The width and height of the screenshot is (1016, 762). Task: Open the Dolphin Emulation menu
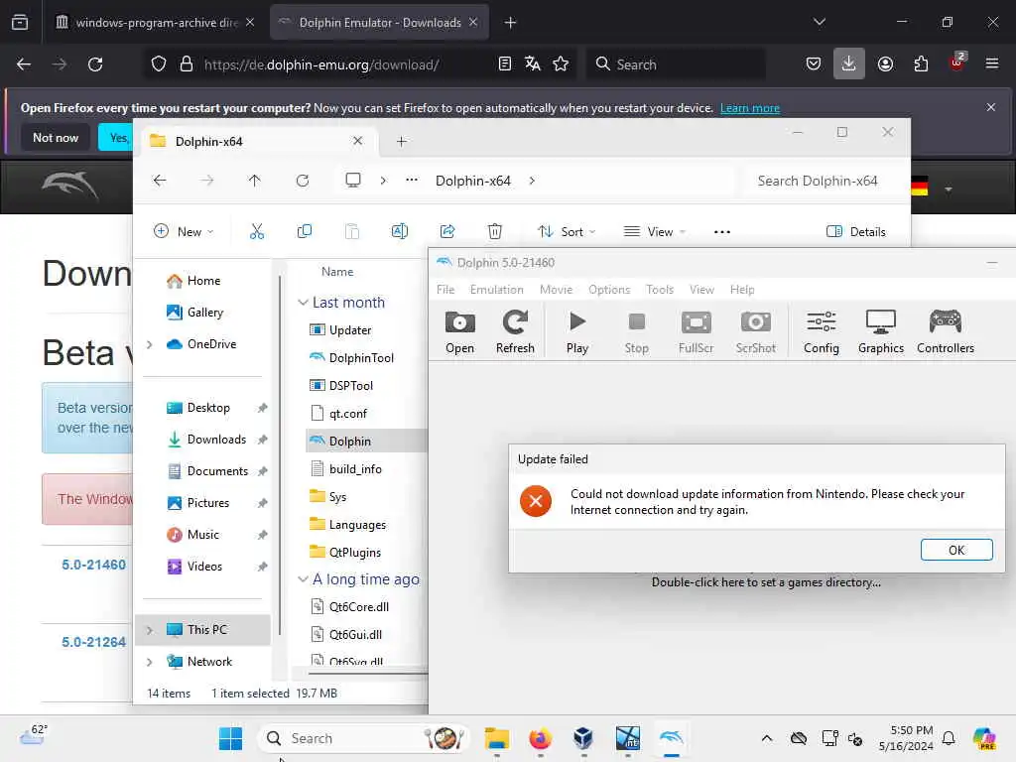496,290
